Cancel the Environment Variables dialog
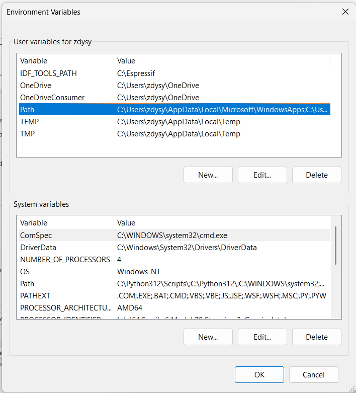 point(313,374)
